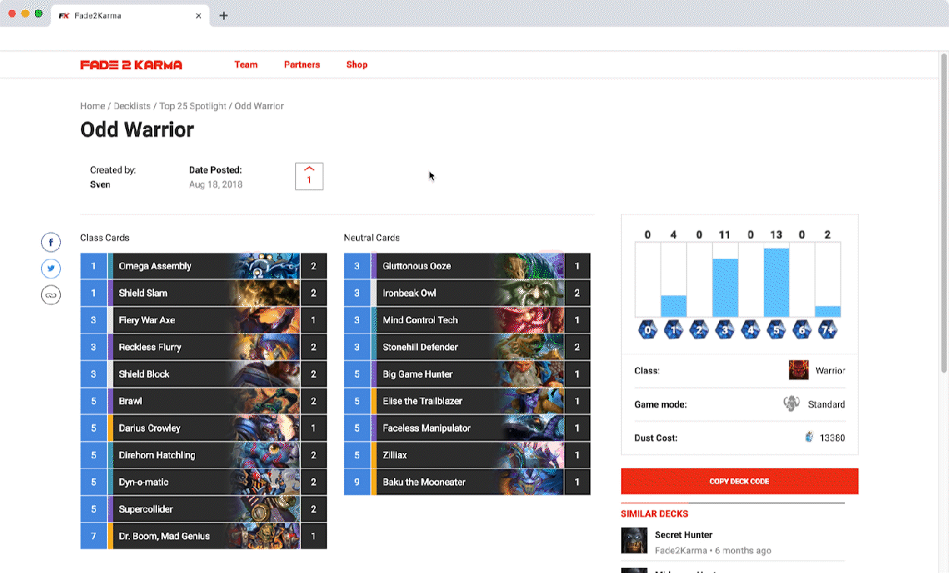Click Secret Hunter deck thumbnail

pos(634,540)
